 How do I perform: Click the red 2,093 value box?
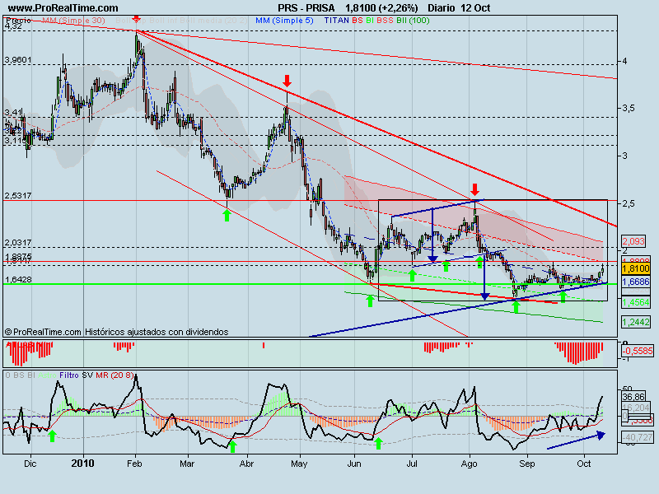(633, 241)
